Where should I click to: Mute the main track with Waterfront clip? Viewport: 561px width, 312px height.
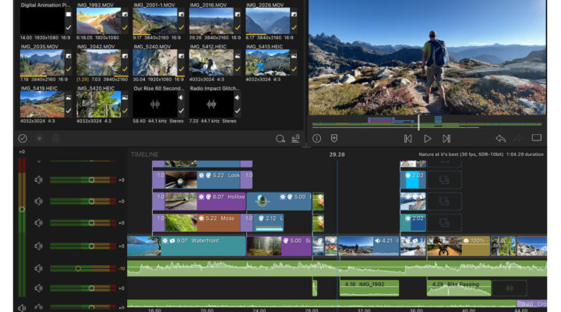tap(39, 246)
